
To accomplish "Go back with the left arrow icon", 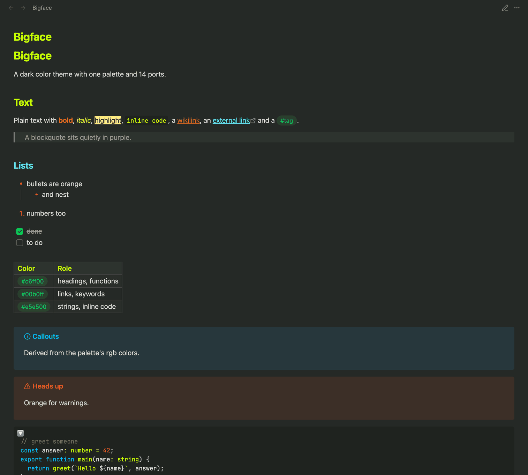I will [x=11, y=8].
